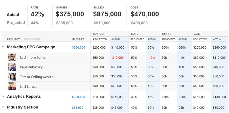Select the Cost column group header
This screenshot has width=229, height=113.
coord(198,34)
